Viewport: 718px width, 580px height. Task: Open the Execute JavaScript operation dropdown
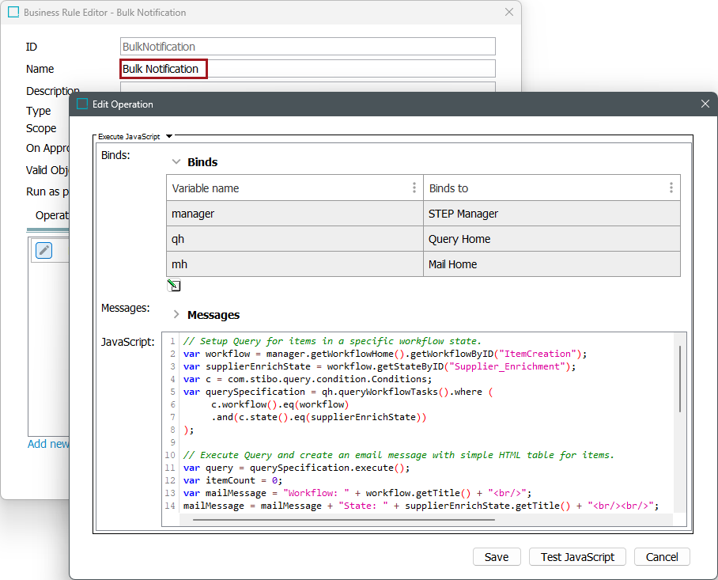point(169,136)
